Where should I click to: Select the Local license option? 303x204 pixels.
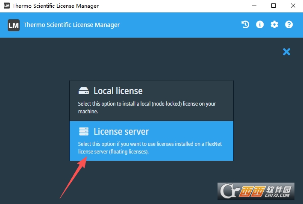pyautogui.click(x=151, y=101)
